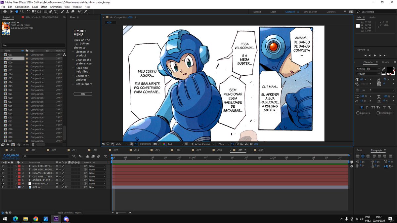
Task: Switch to the r030 timeline tab
Action: pos(261,150)
